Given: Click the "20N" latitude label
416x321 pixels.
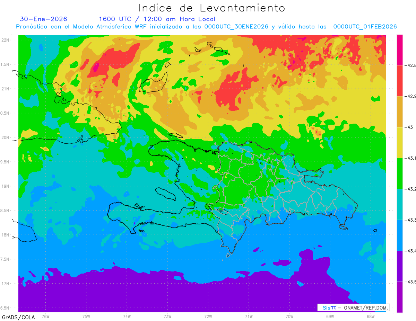Looking at the screenshot, I should (x=6, y=138).
